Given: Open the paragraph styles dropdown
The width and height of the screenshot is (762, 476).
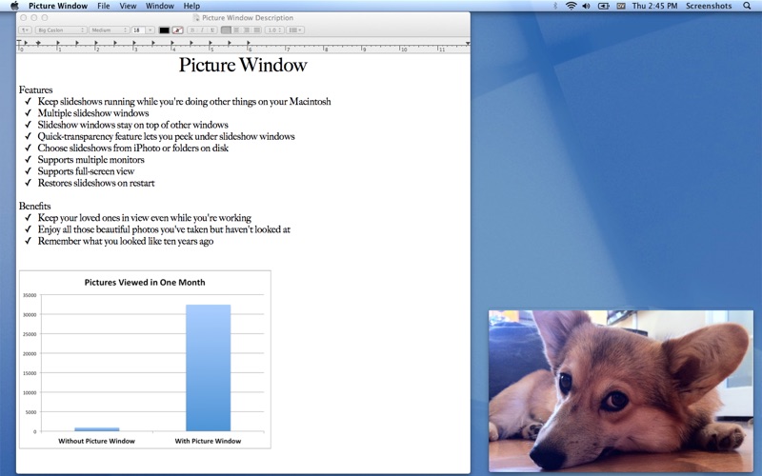Looking at the screenshot, I should (25, 30).
